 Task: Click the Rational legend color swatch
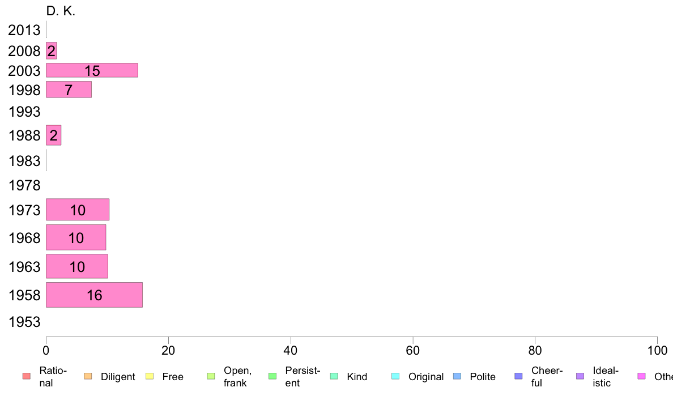27,376
